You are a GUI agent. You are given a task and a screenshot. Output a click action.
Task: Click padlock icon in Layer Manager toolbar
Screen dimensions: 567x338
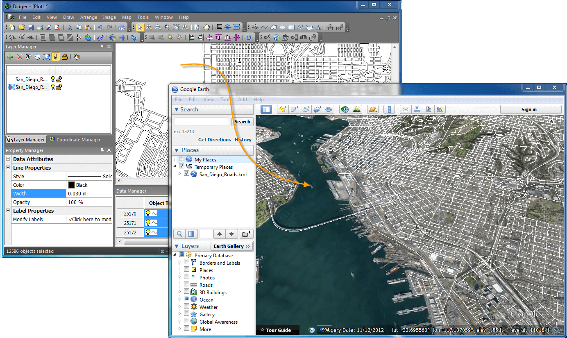[x=65, y=57]
